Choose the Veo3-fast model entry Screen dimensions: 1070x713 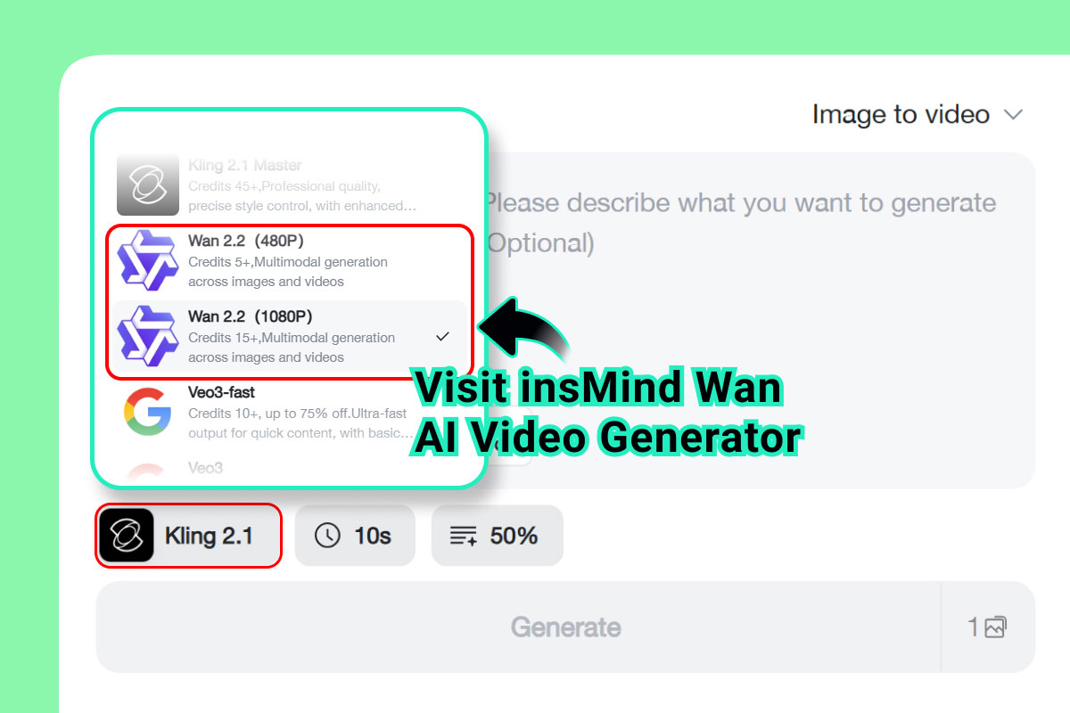[x=287, y=412]
